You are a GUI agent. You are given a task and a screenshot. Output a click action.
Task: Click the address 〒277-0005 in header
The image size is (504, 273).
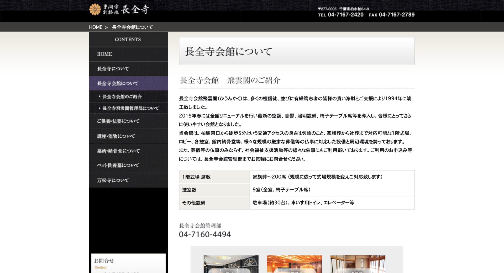343,9
